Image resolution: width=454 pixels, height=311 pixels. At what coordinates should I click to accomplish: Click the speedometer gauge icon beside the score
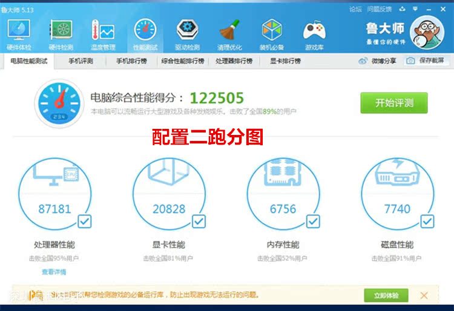click(x=59, y=103)
